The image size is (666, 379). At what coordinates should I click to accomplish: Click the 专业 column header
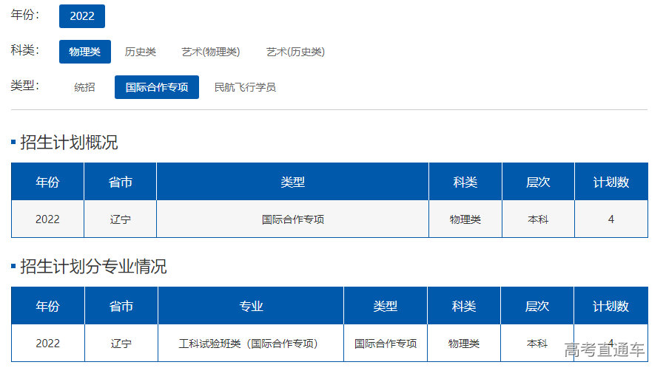[x=251, y=307]
